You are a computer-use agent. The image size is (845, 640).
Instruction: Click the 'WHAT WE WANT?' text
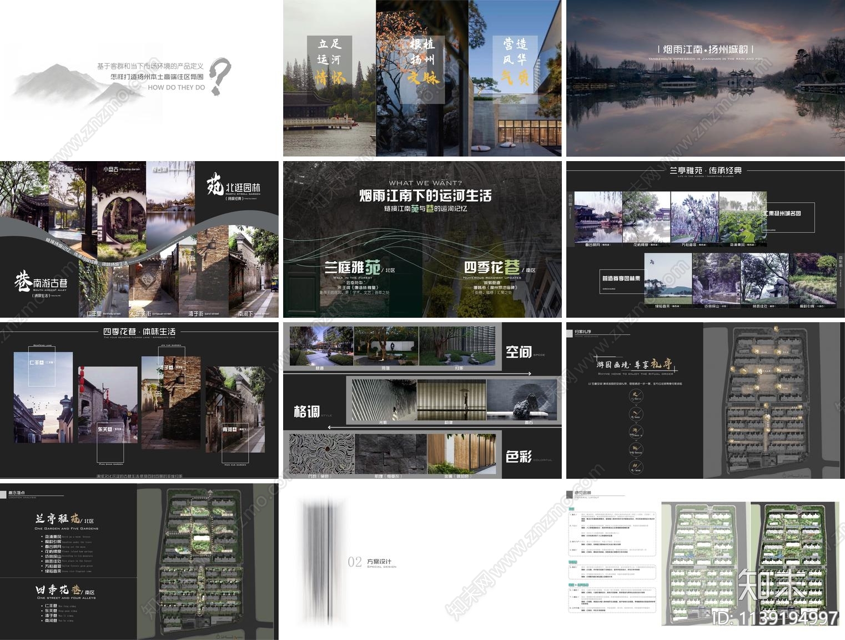click(425, 183)
